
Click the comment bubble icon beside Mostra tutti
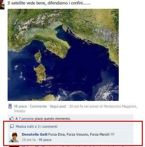click(12, 126)
